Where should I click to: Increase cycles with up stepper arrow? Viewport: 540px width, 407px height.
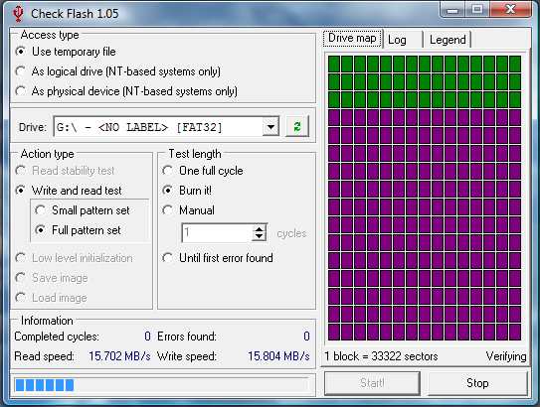pyautogui.click(x=259, y=229)
